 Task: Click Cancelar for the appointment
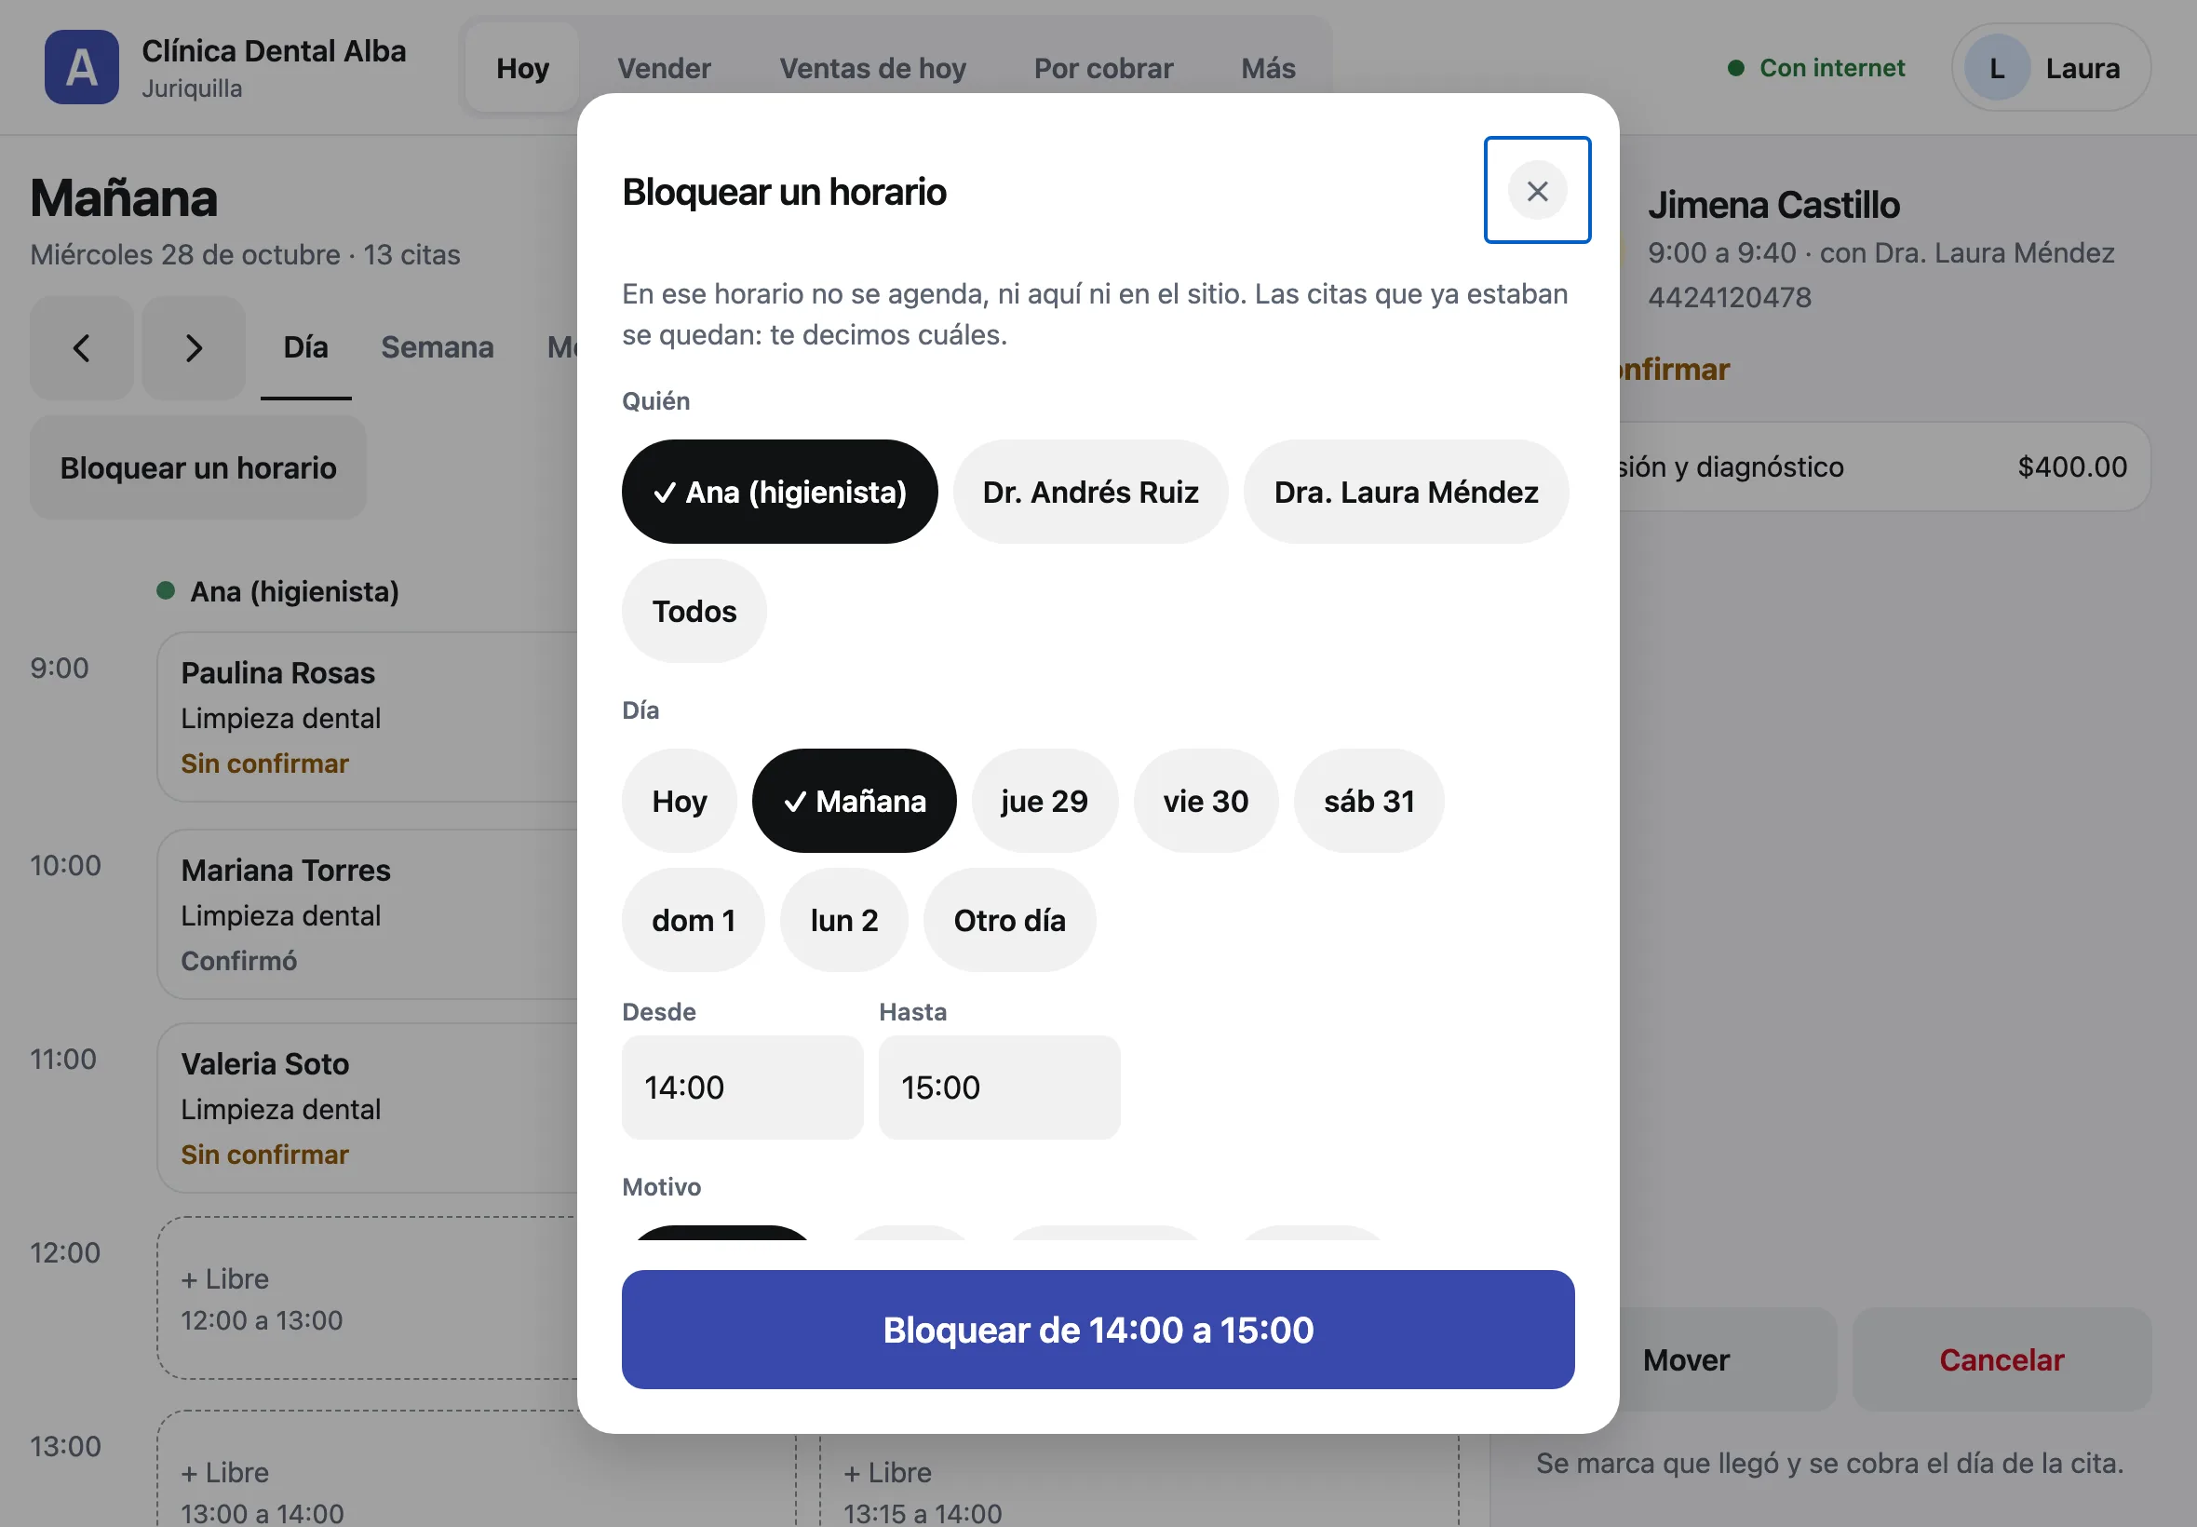coord(2001,1359)
